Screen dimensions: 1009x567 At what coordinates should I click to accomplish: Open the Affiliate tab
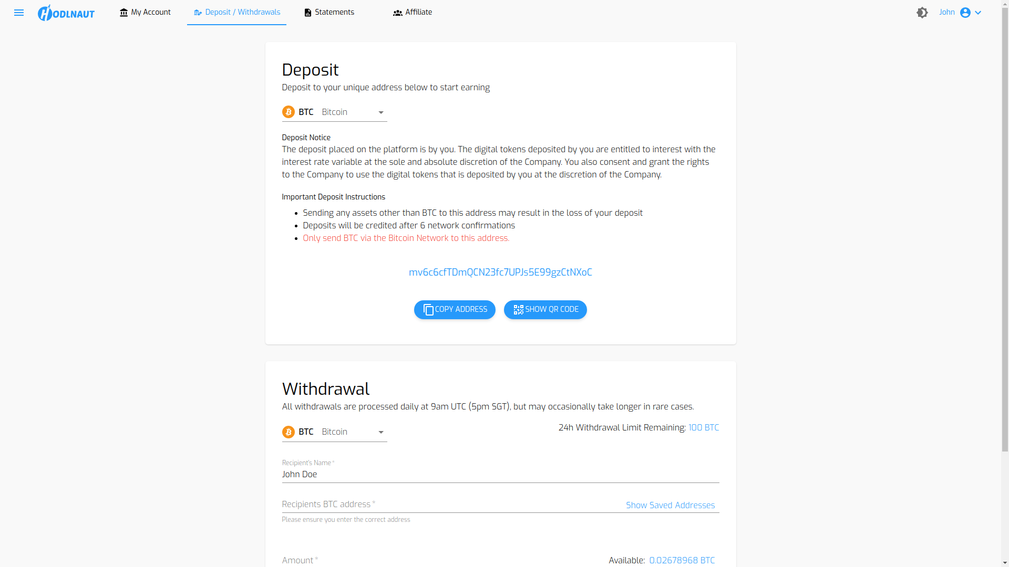click(413, 13)
